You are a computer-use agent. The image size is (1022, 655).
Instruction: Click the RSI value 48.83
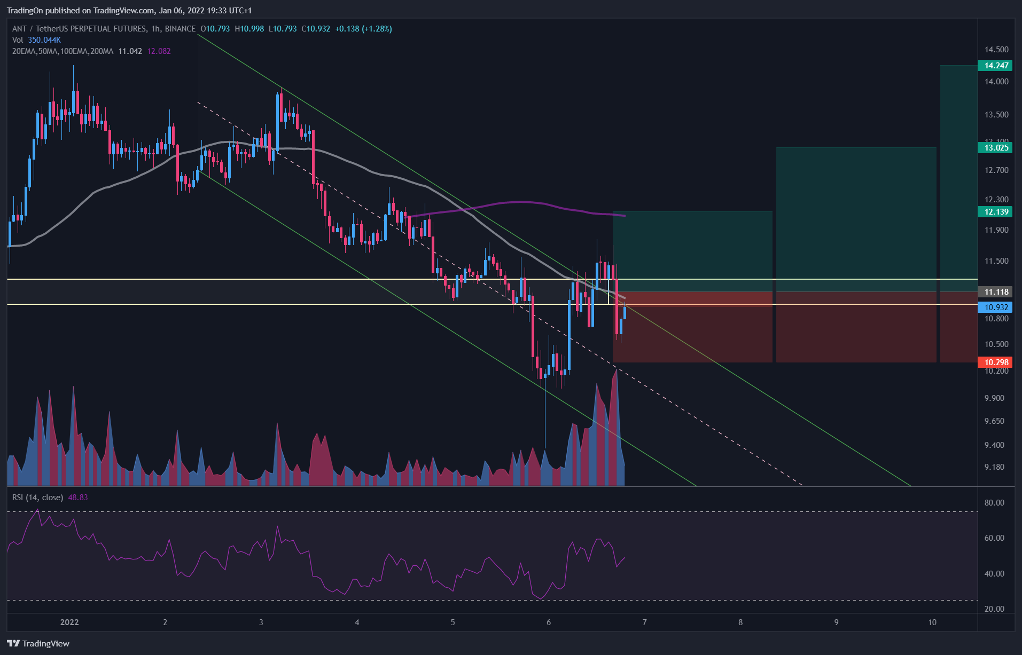pyautogui.click(x=78, y=498)
